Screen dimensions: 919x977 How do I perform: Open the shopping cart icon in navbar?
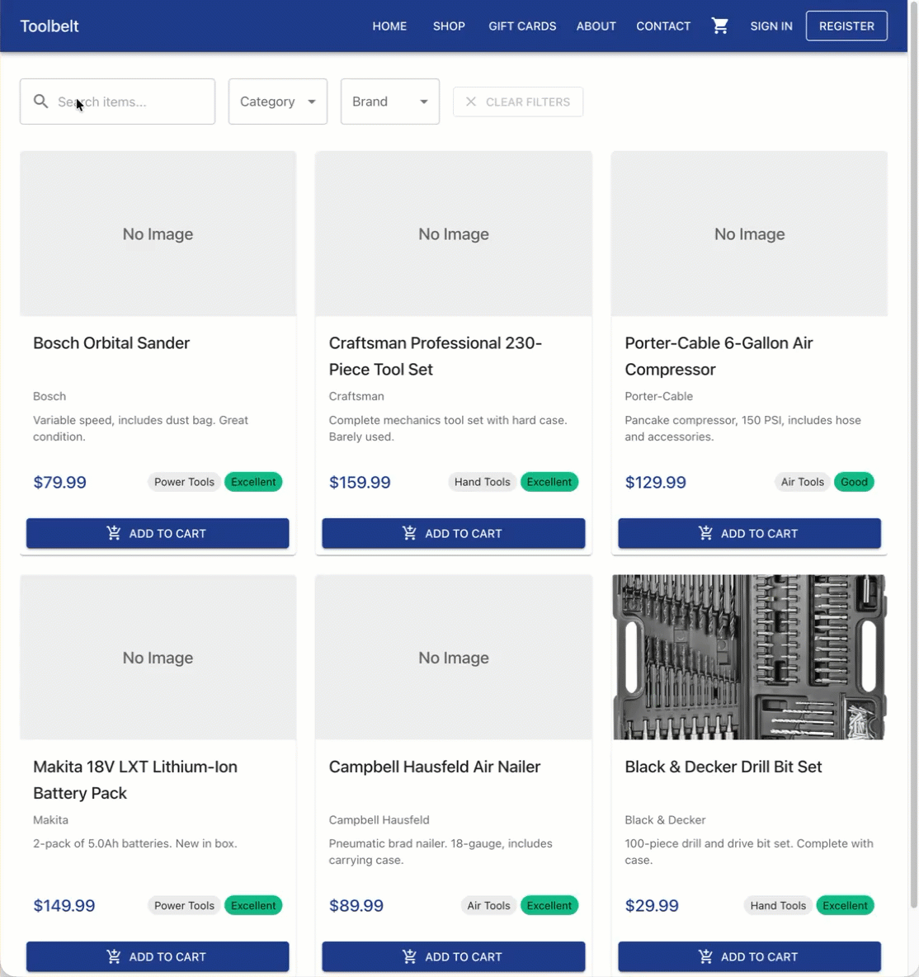[719, 26]
